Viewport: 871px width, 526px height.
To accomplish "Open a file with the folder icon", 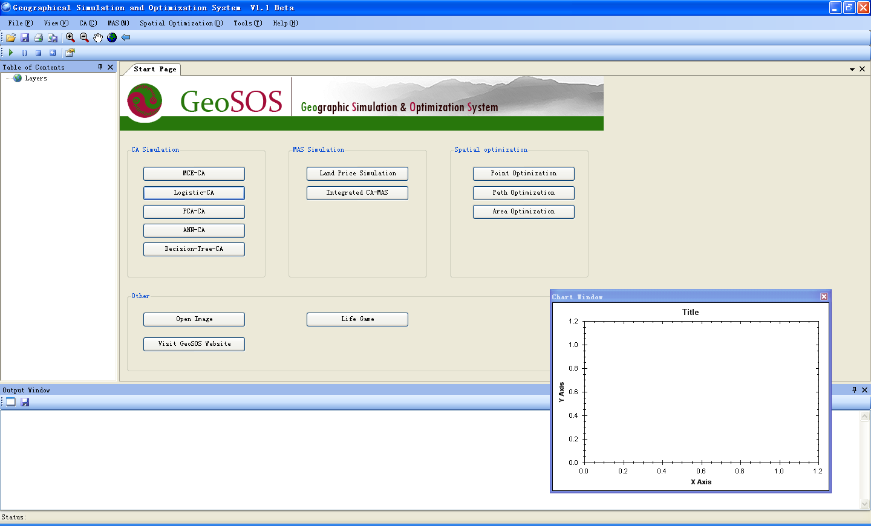I will click(11, 37).
